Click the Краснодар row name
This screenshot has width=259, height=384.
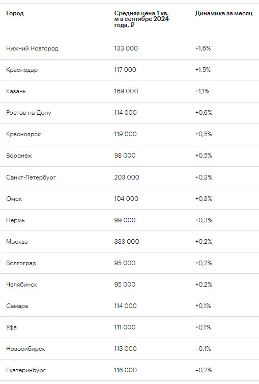(22, 70)
